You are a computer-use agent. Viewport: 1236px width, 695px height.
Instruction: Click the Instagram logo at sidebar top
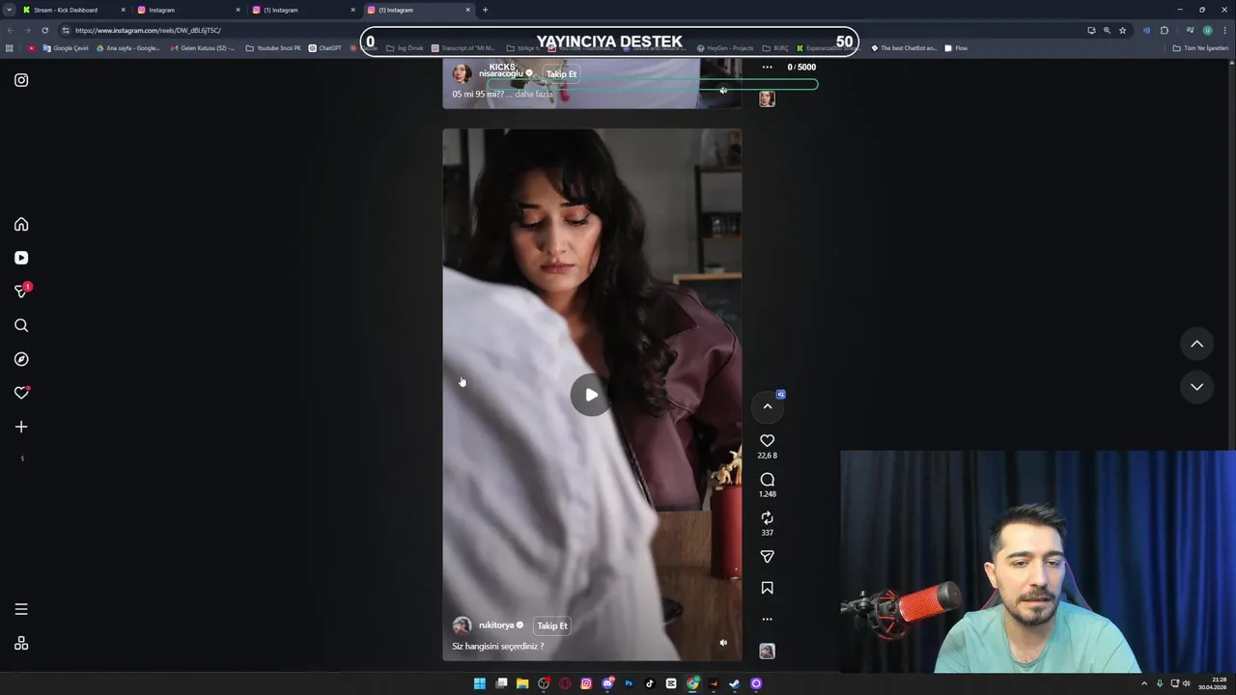click(21, 80)
